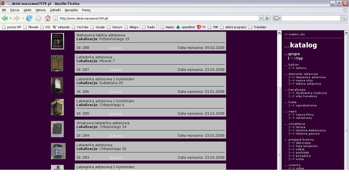The image size is (349, 176).
Task: Open the TV bookmark
Action: coord(201,27)
